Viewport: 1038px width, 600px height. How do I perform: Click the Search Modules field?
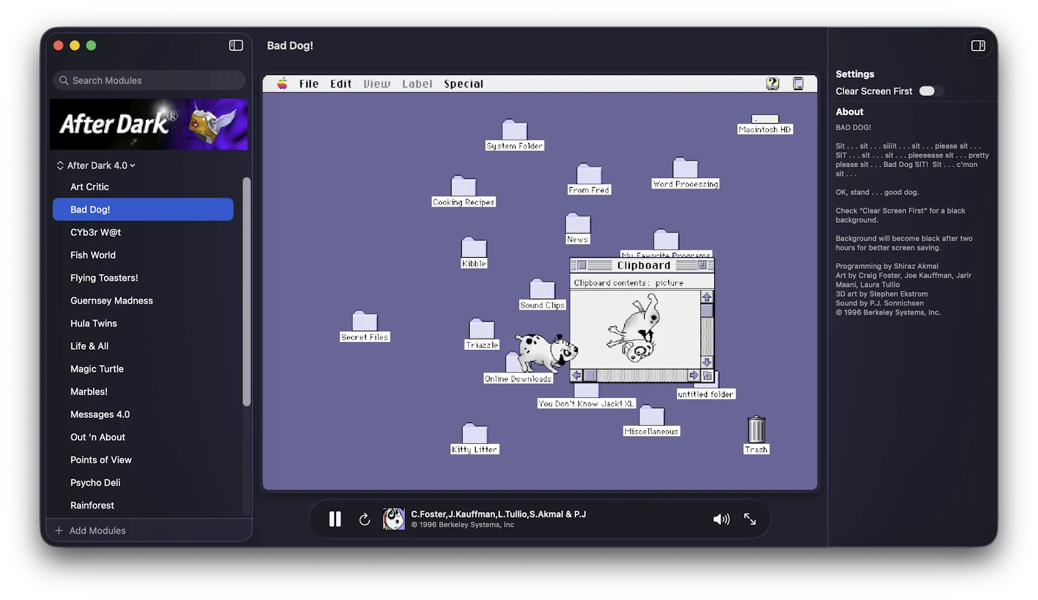(149, 80)
